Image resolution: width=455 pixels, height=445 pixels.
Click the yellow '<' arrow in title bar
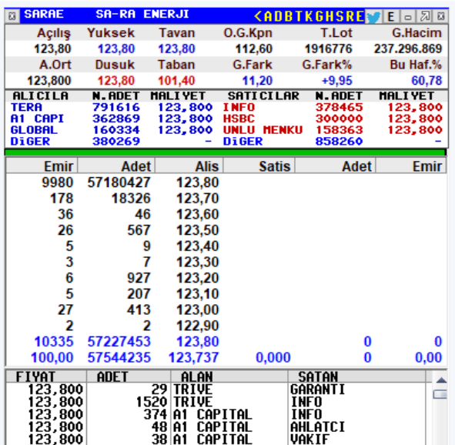[258, 16]
